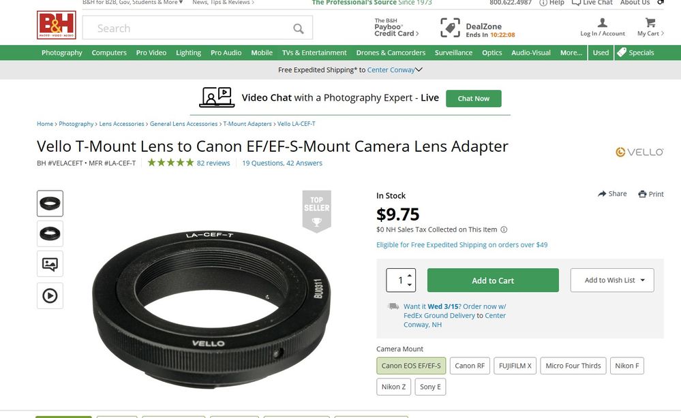The width and height of the screenshot is (681, 418).
Task: Open the Photography menu
Action: coord(62,52)
